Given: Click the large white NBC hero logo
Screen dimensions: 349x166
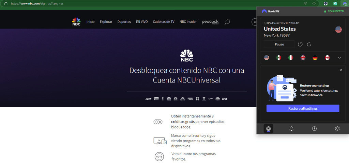Looking at the screenshot, I should click(187, 56).
